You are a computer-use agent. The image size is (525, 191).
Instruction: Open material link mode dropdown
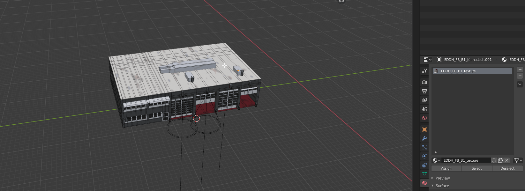pyautogui.click(x=518, y=160)
